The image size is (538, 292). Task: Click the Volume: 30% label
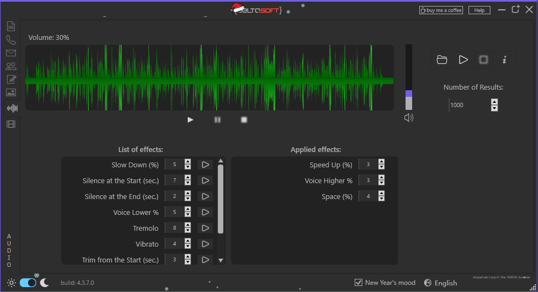coord(49,38)
